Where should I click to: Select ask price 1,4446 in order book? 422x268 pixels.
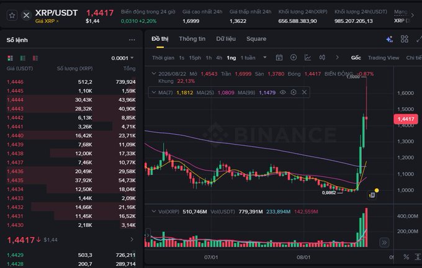click(x=15, y=82)
